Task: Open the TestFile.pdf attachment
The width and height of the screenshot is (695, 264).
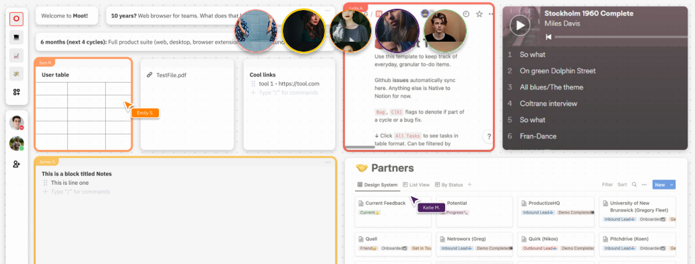Action: (x=171, y=75)
